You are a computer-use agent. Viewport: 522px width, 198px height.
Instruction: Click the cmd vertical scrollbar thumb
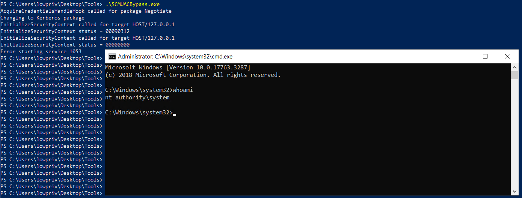pyautogui.click(x=515, y=75)
